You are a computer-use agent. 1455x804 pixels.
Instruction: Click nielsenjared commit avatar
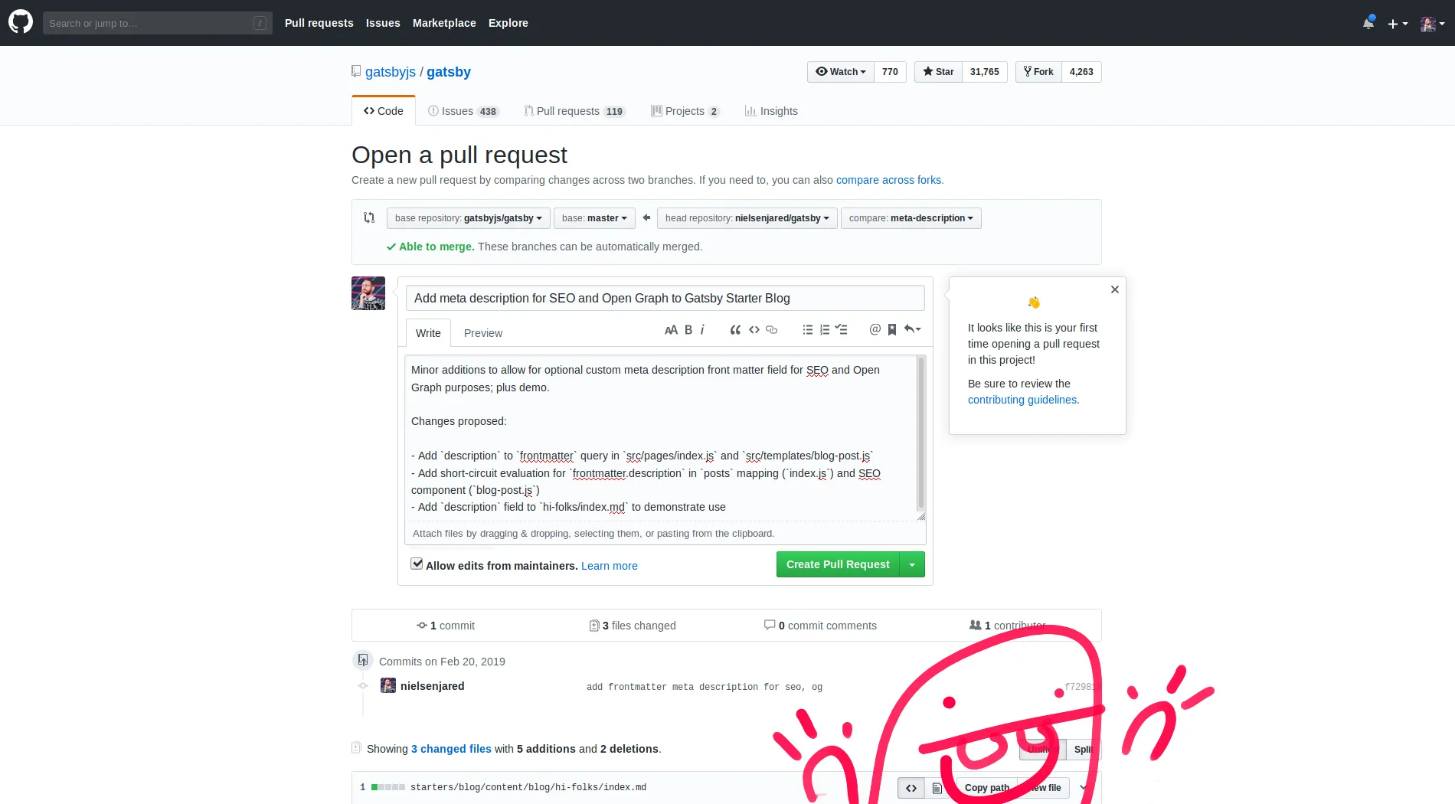pyautogui.click(x=388, y=685)
